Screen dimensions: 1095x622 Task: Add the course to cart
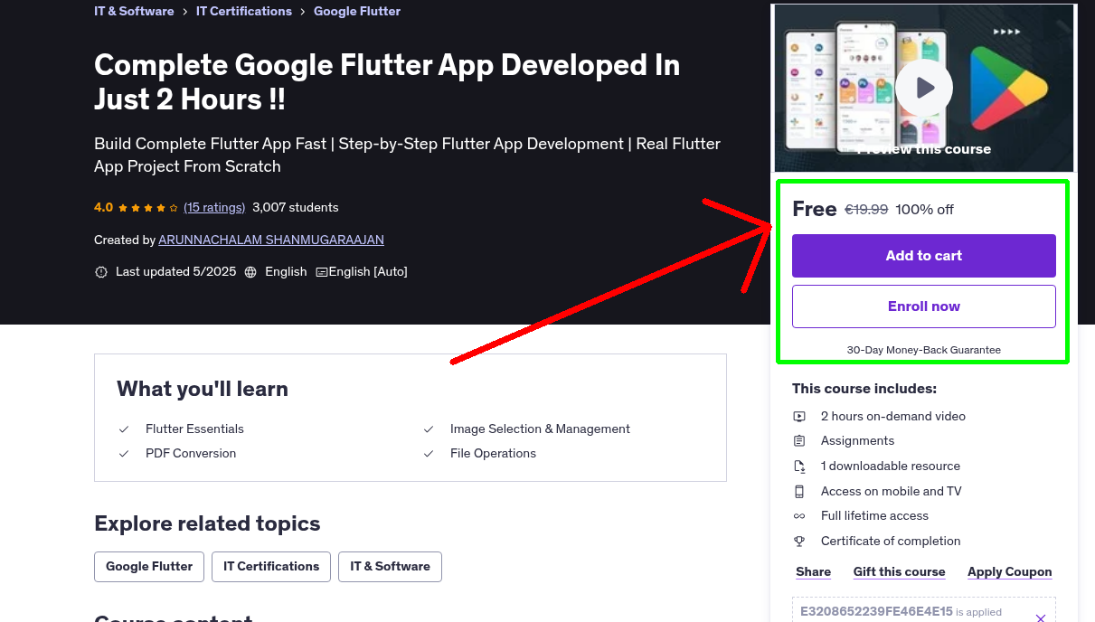pos(924,256)
